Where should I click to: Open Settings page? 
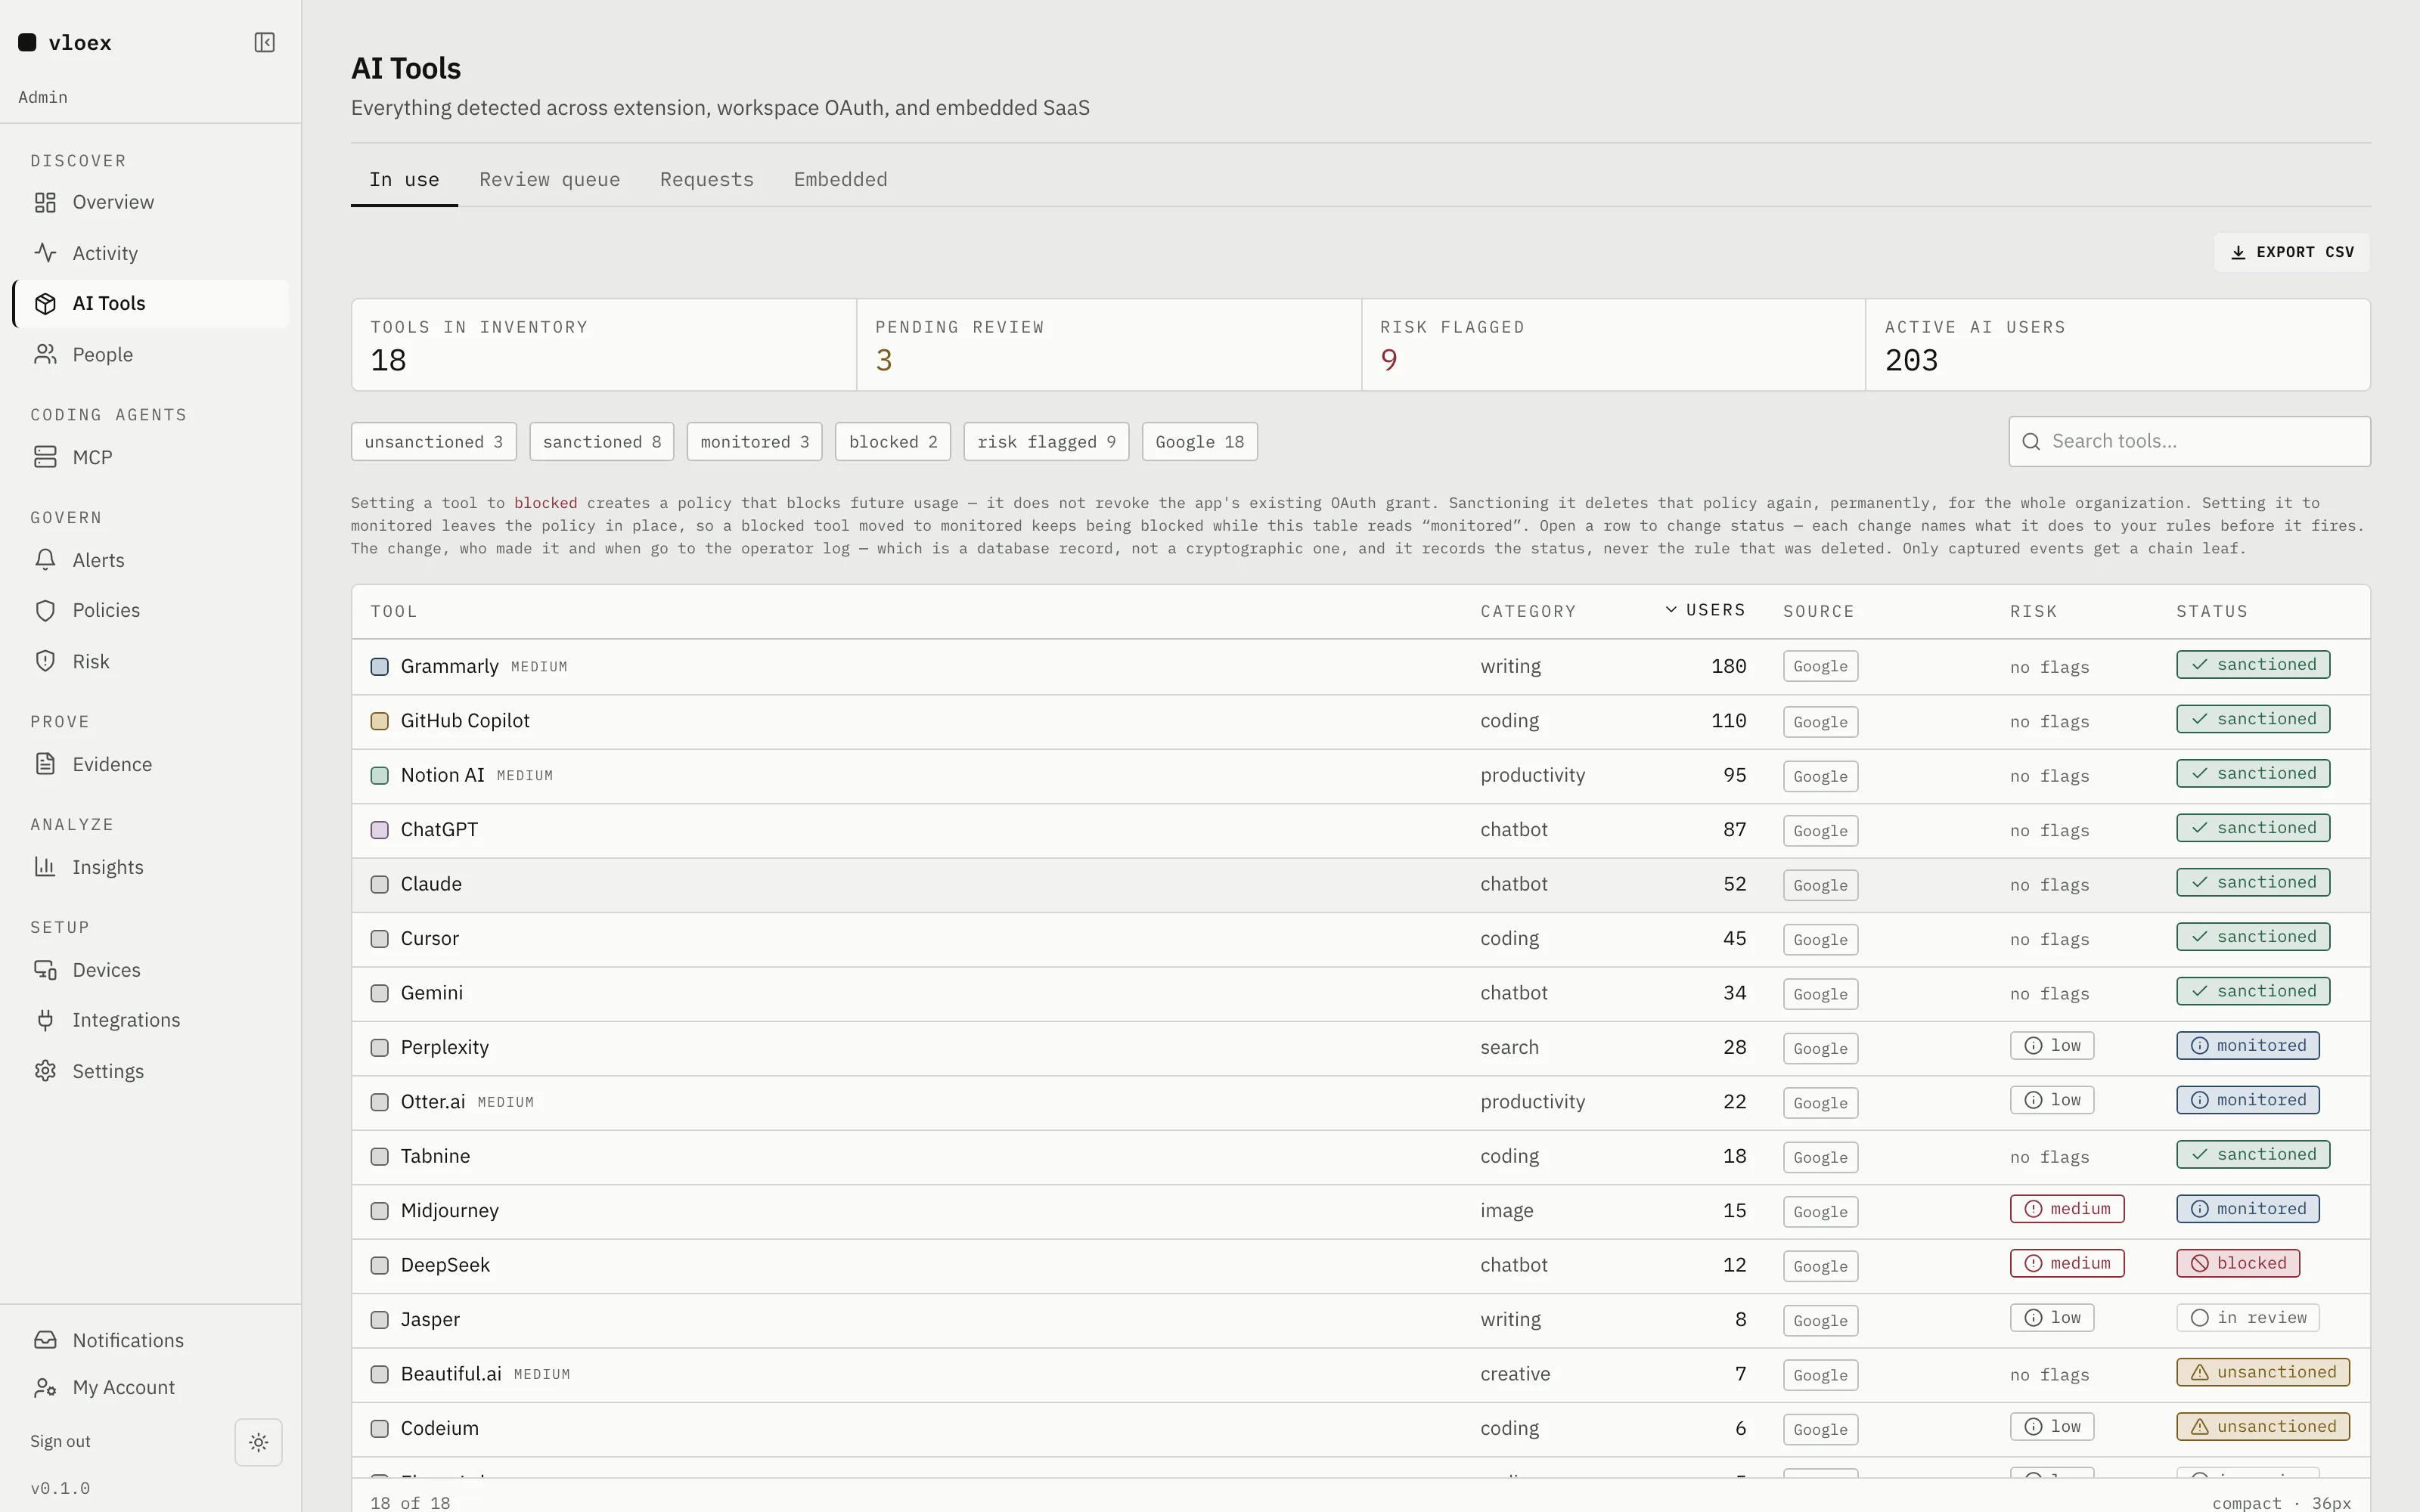tap(151, 1071)
